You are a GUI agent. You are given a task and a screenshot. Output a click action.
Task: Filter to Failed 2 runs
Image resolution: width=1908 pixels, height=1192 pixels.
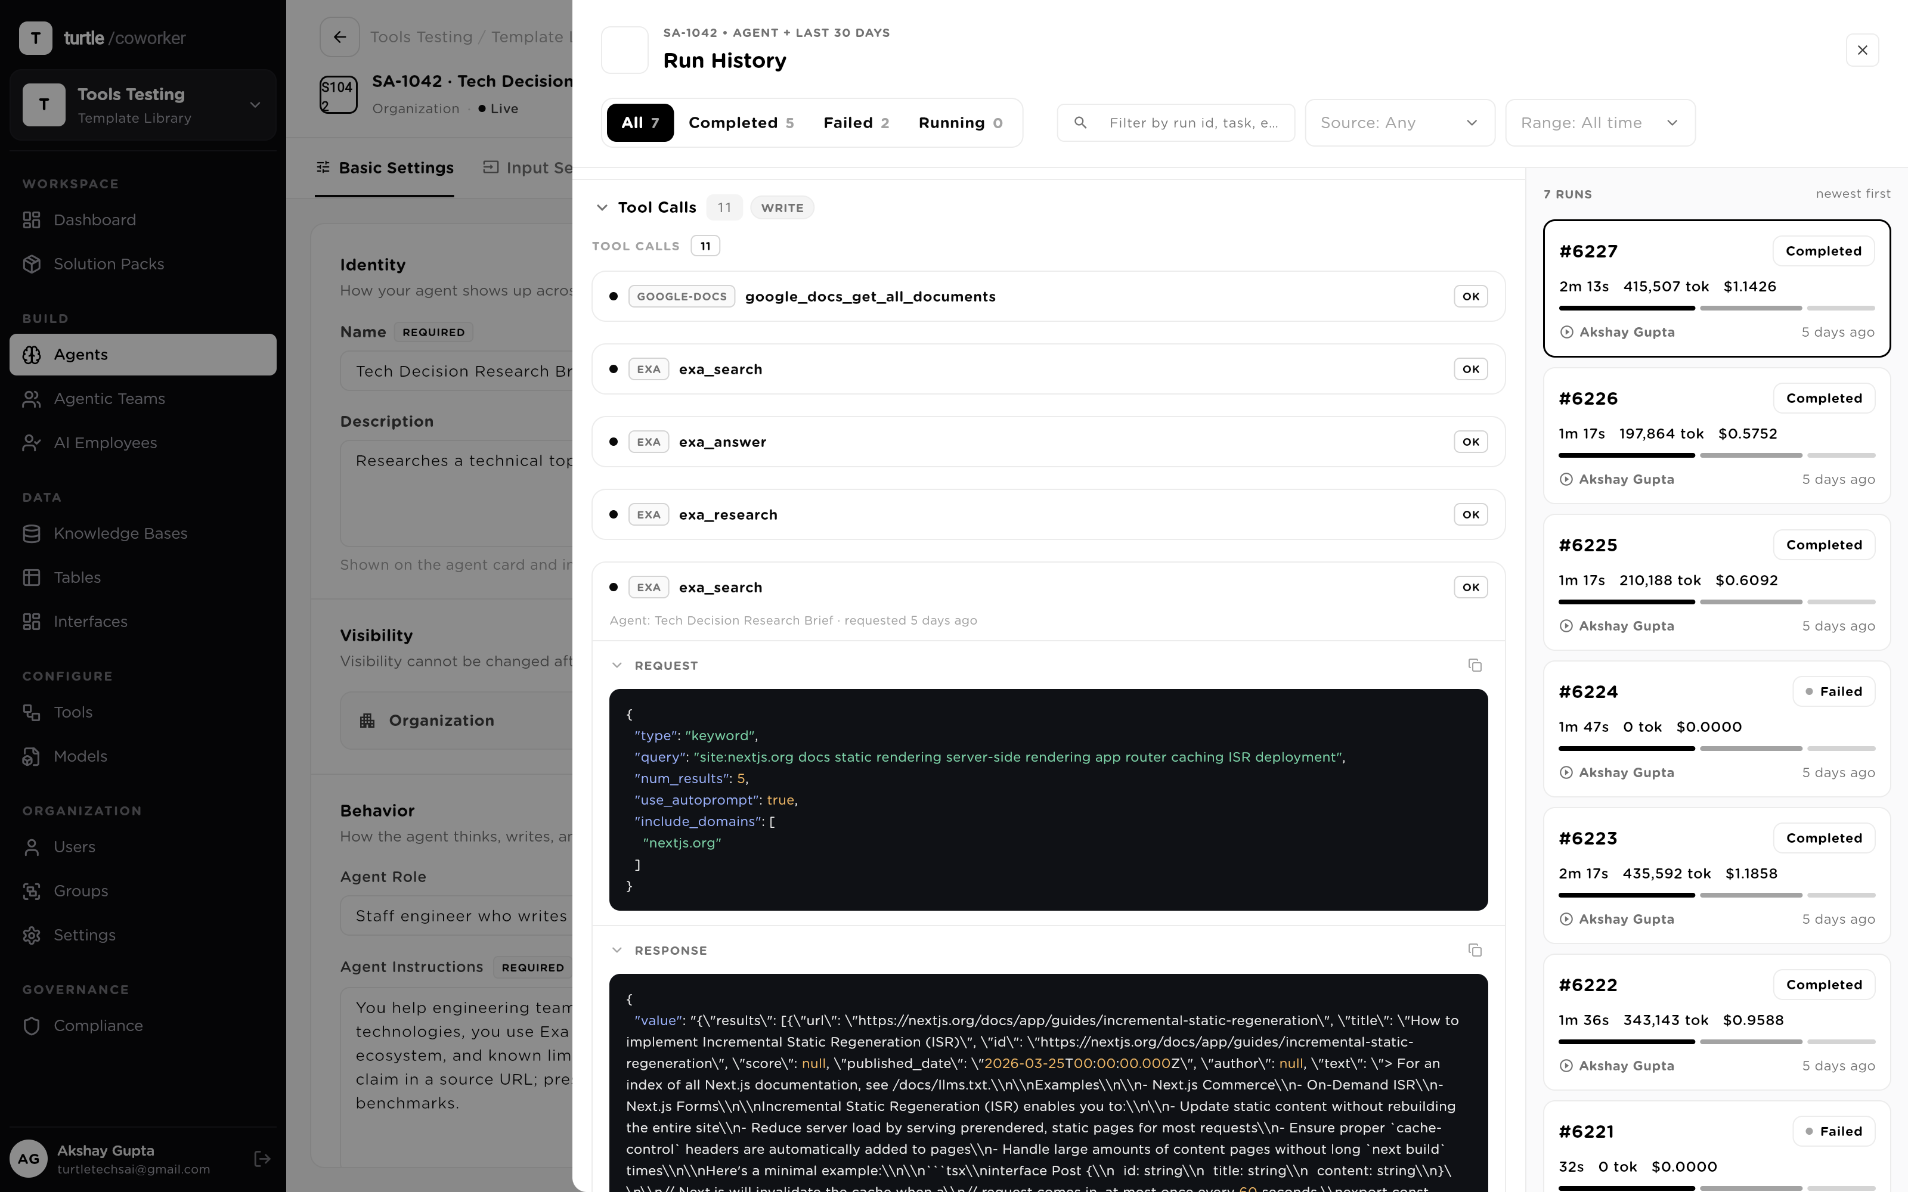tap(856, 123)
